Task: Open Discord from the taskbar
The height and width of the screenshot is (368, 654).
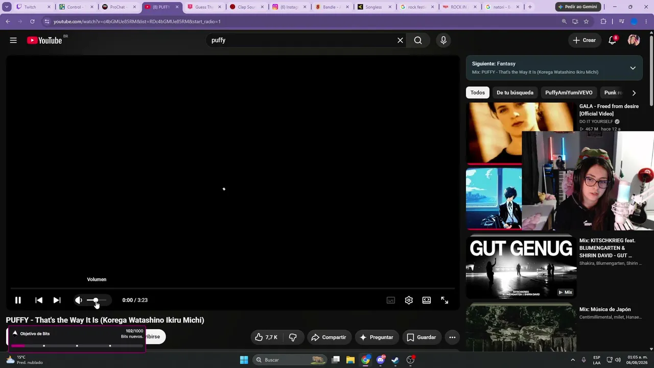Action: point(380,360)
